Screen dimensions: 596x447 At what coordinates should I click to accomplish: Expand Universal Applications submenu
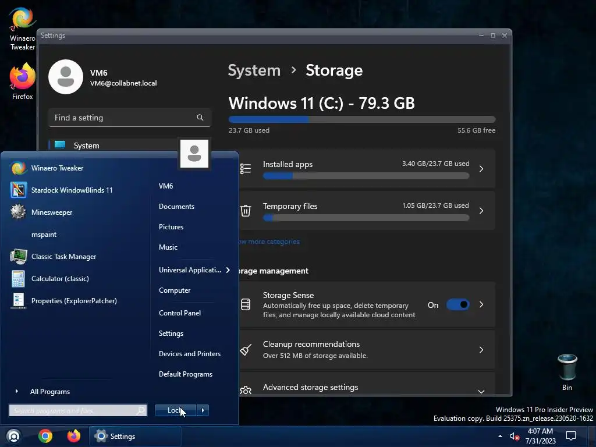[194, 270]
